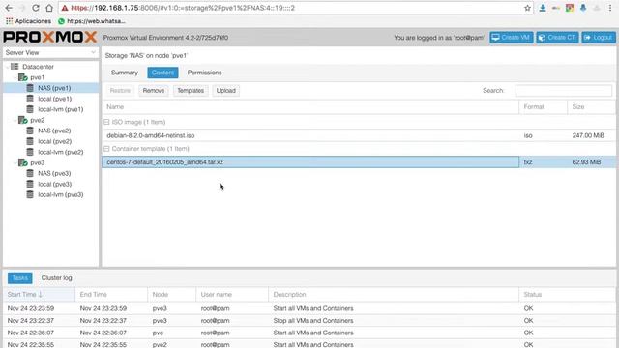
Task: Sort tasks by Start Time header
Action: 39,294
